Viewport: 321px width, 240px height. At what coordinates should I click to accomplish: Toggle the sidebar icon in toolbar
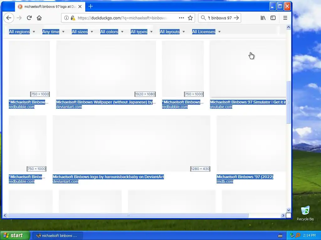(273, 18)
